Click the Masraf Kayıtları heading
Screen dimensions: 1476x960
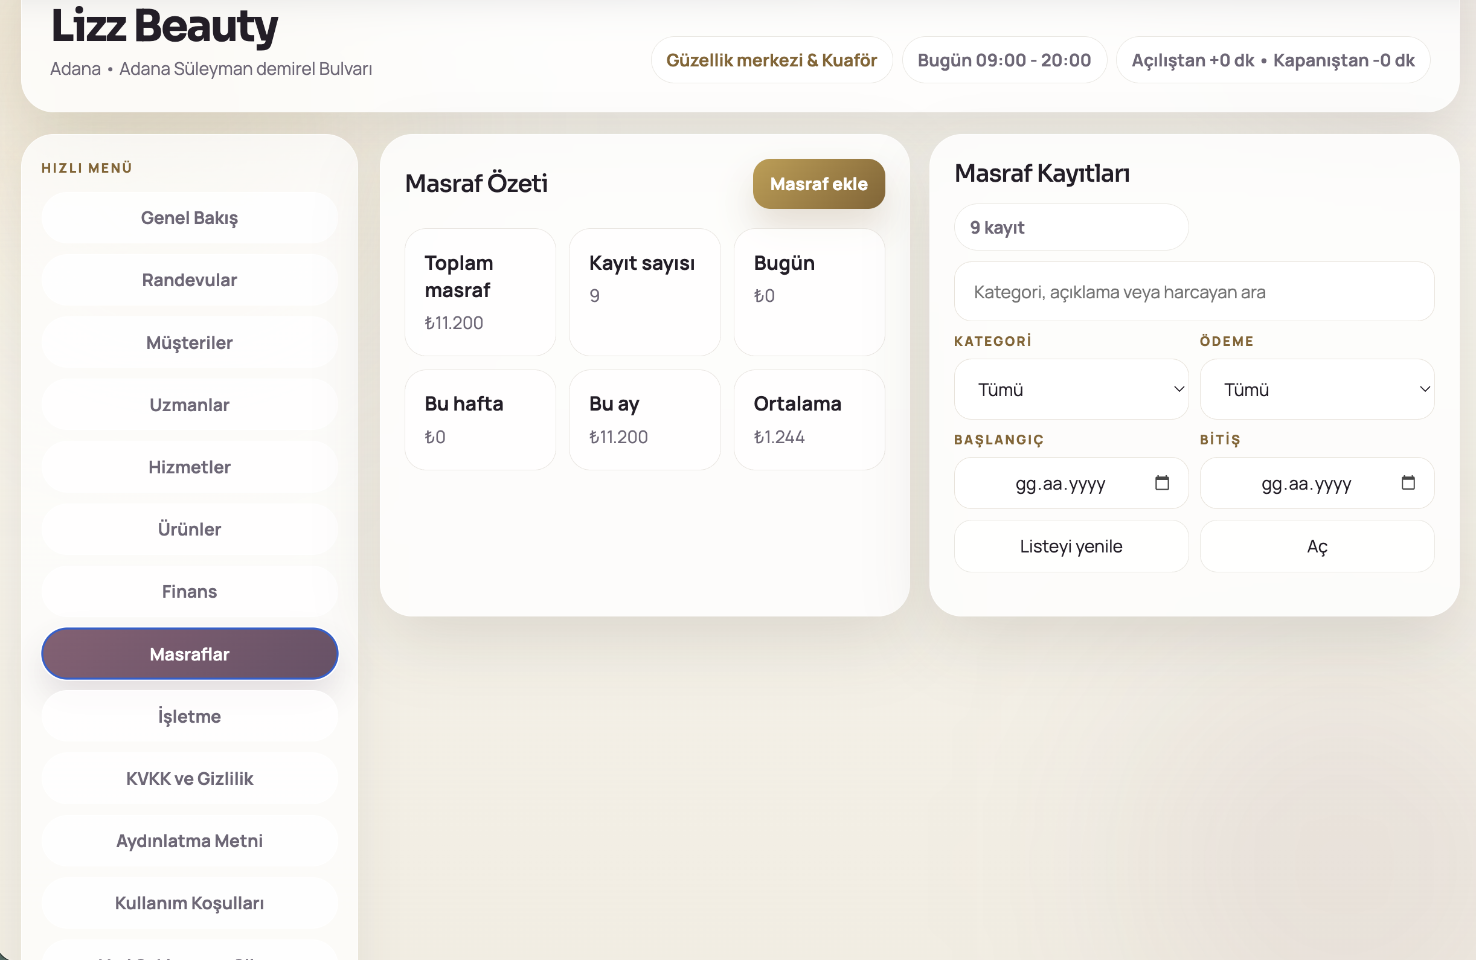[x=1041, y=173]
